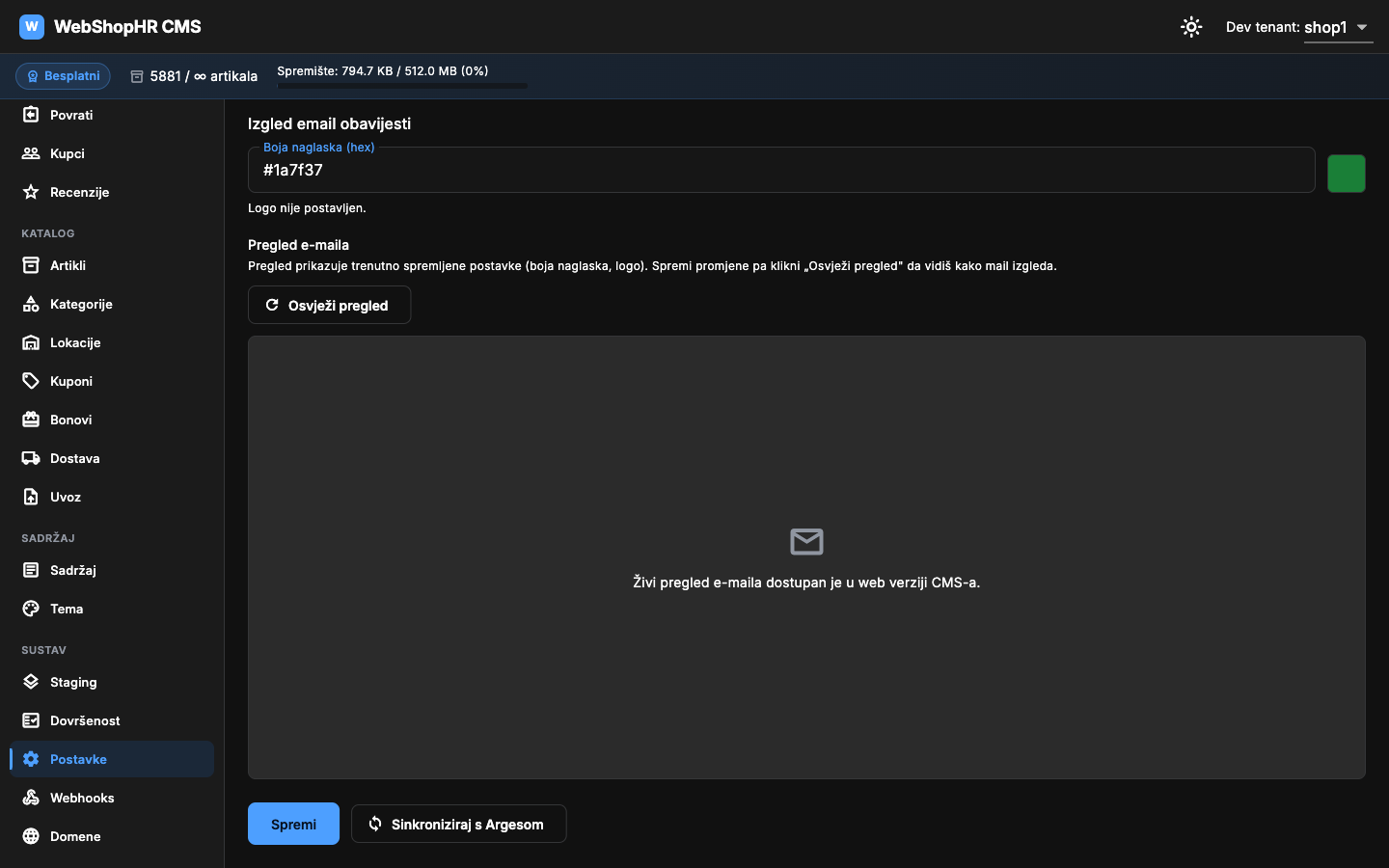Go to Artikli page
This screenshot has width=1389, height=868.
pyautogui.click(x=112, y=265)
